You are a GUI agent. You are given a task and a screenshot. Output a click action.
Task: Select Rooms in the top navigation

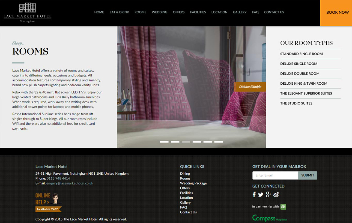[140, 12]
